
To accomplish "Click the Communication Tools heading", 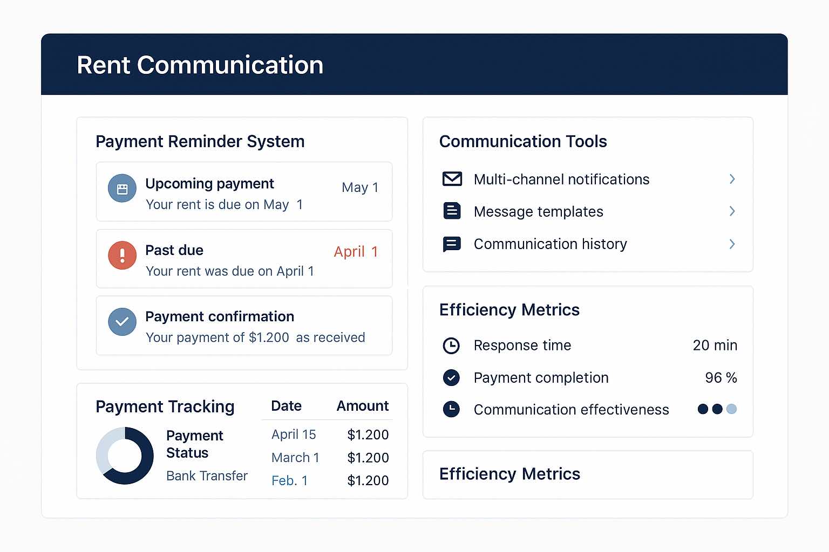I will tap(523, 141).
